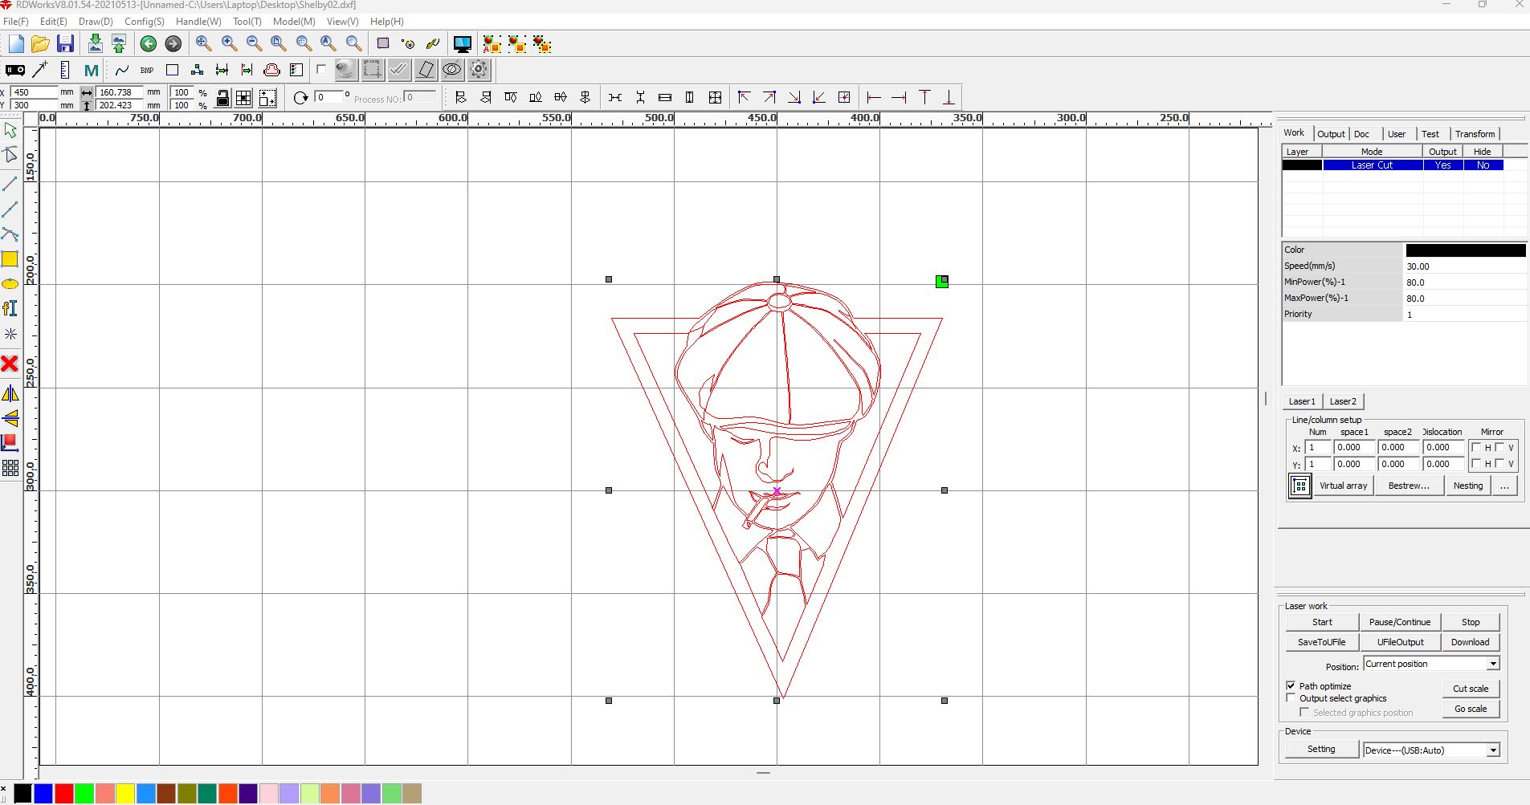
Task: Open the Handle(W) menu
Action: tap(198, 22)
